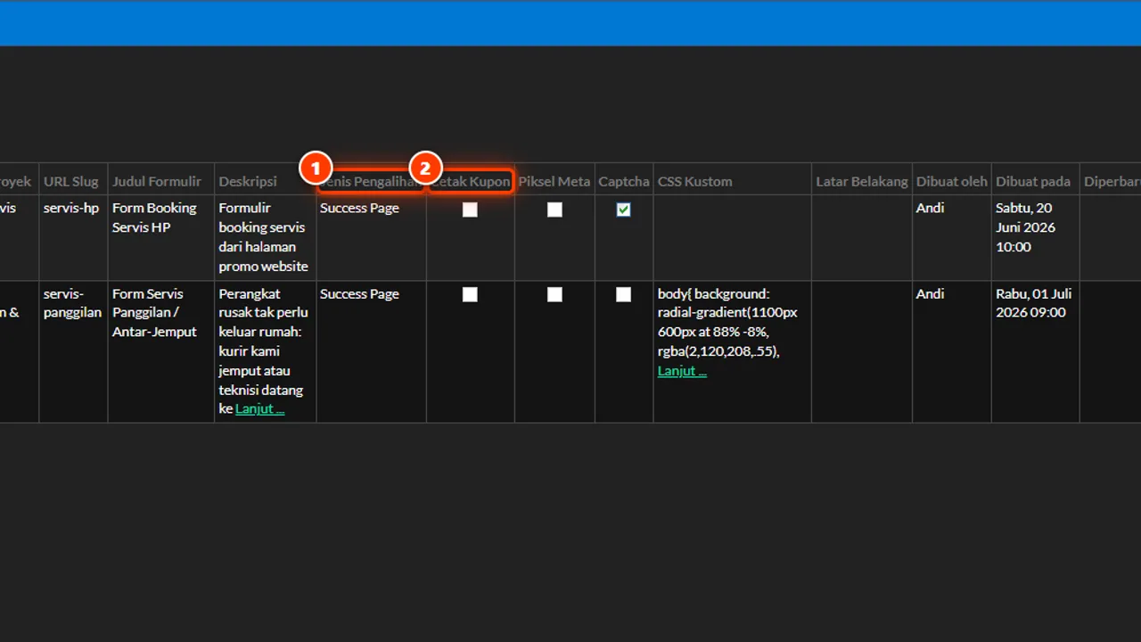Select CSS text "body{ background: radial-gradient"

(727, 323)
